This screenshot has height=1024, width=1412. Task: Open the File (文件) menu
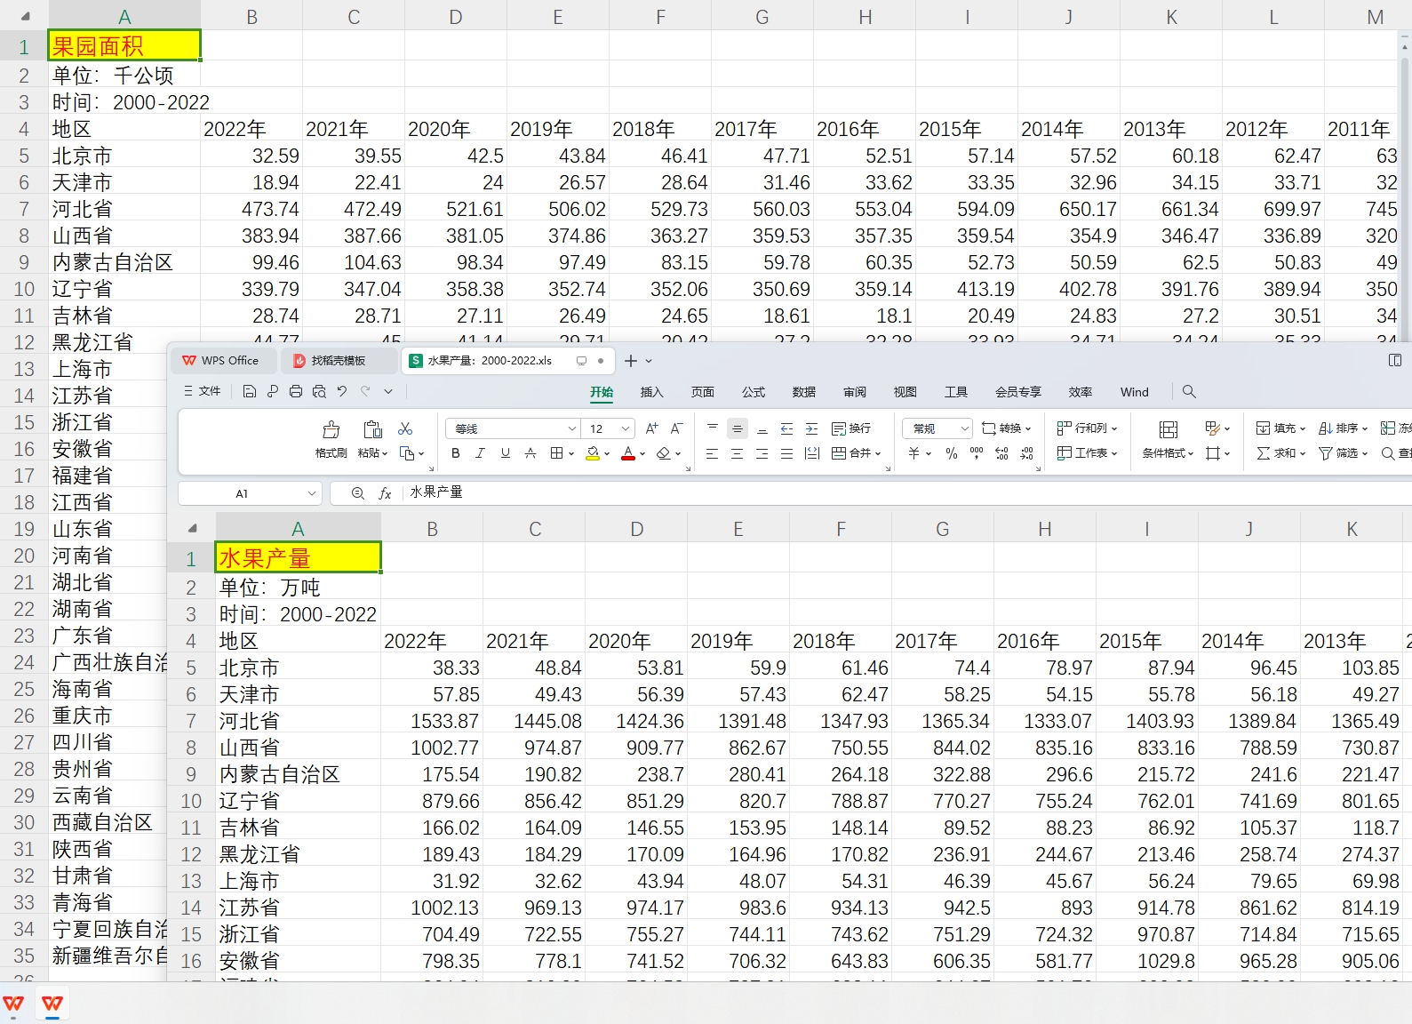pyautogui.click(x=202, y=391)
